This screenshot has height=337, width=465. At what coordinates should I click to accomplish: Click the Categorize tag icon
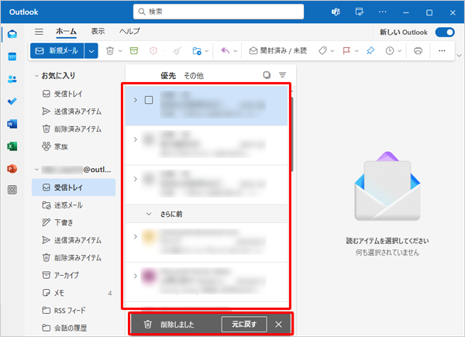click(x=322, y=50)
